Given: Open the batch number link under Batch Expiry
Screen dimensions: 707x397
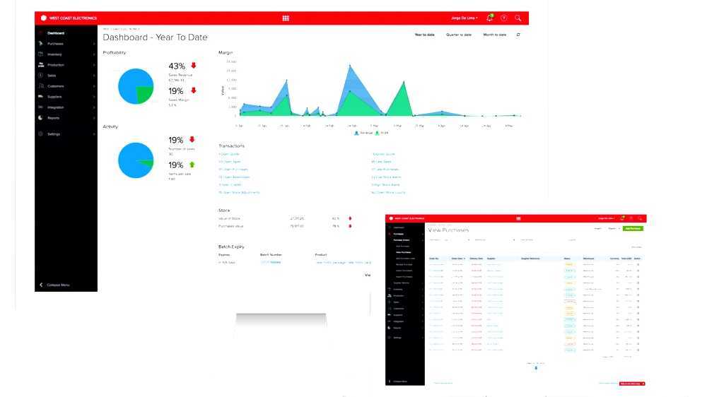Looking at the screenshot, I should [271, 262].
